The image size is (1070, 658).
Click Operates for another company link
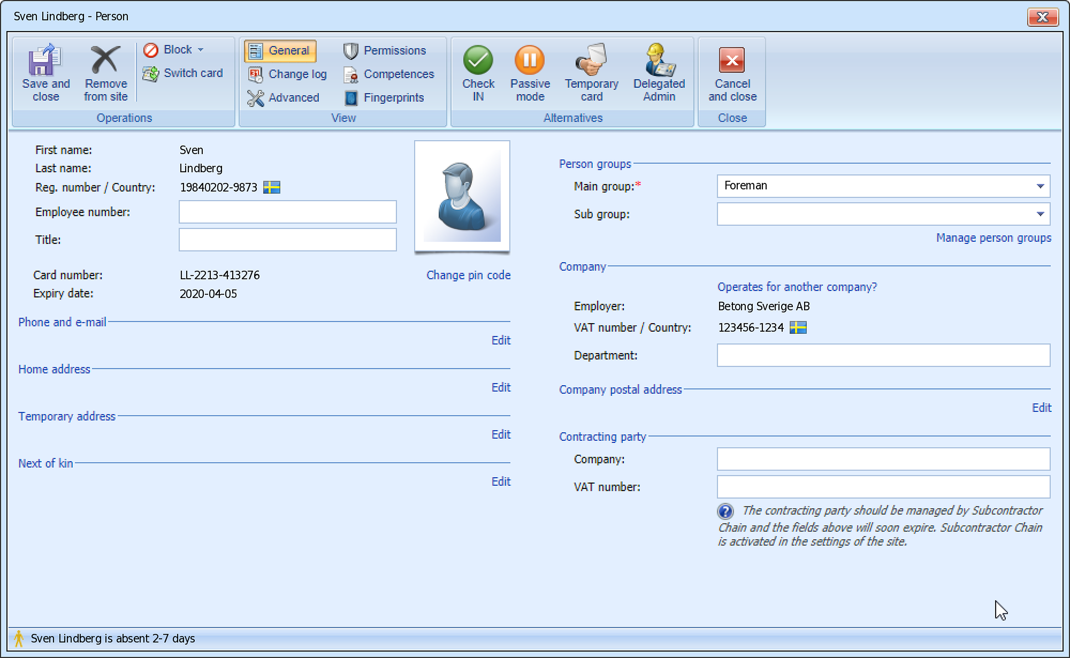[x=797, y=287]
